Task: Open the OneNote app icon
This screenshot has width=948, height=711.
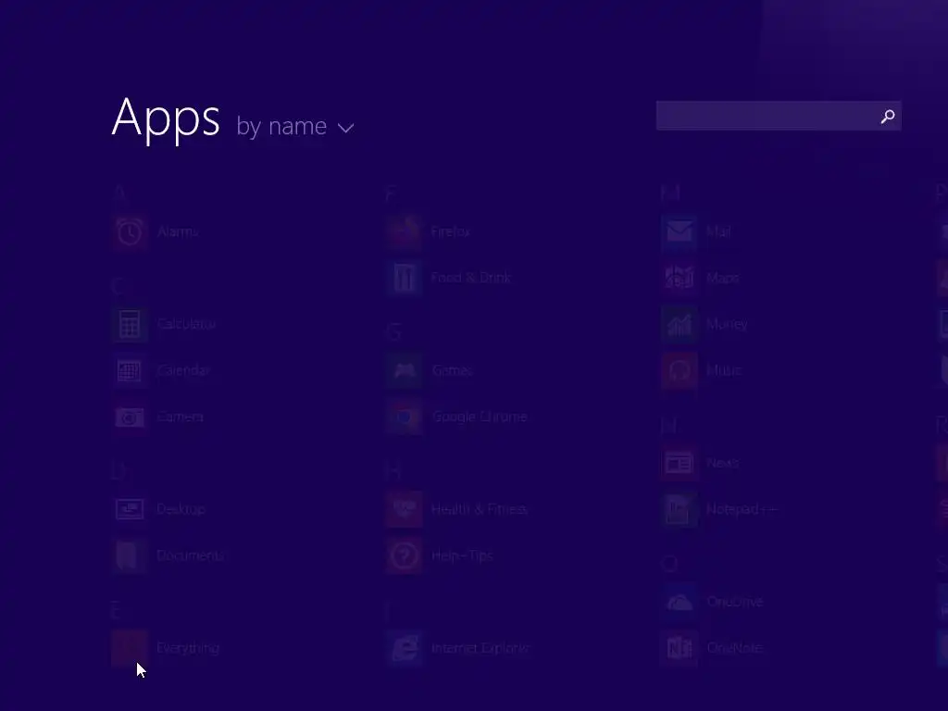Action: pyautogui.click(x=679, y=648)
